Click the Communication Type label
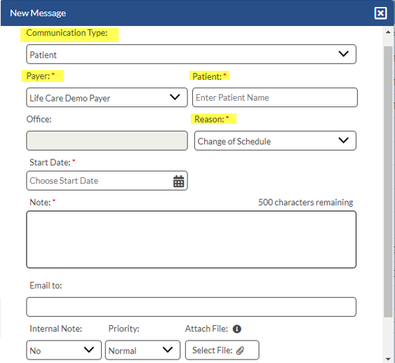Image resolution: width=395 pixels, height=363 pixels. (x=67, y=33)
